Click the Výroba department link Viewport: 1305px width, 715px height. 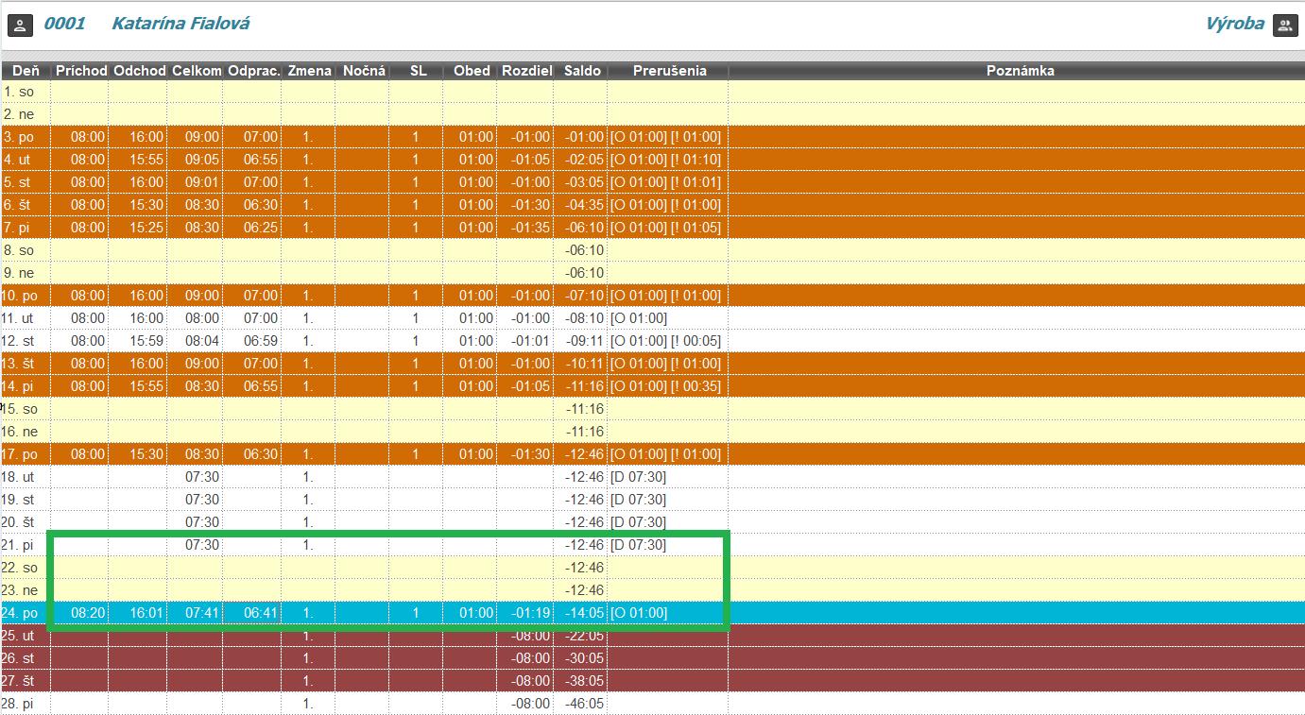tap(1234, 24)
